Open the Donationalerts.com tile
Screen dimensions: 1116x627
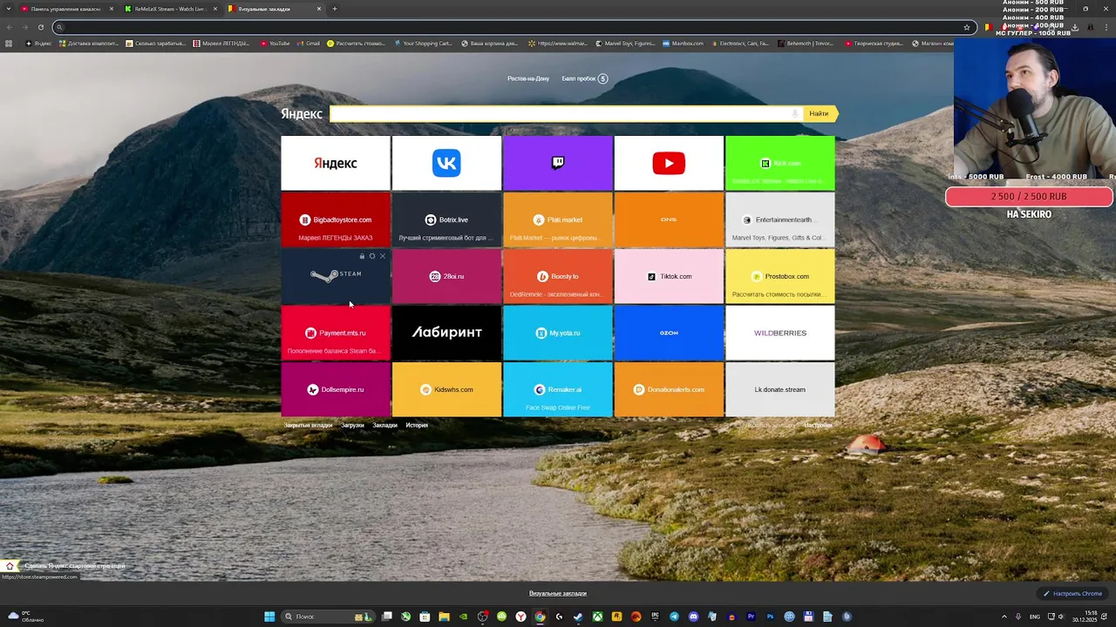669,389
